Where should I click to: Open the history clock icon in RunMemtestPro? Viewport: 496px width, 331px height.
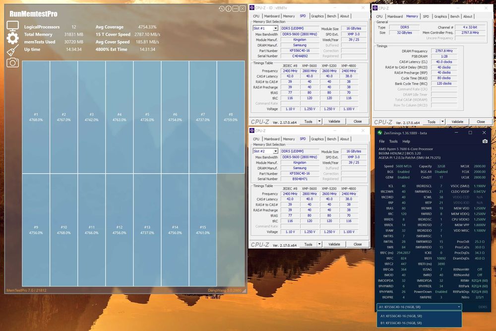[221, 8]
